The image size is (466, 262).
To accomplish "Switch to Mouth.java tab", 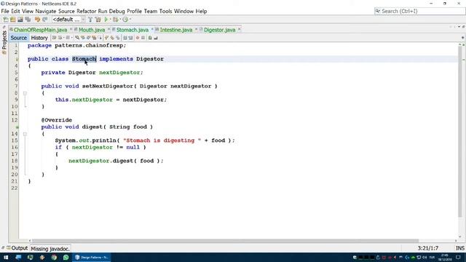I will pos(92,30).
